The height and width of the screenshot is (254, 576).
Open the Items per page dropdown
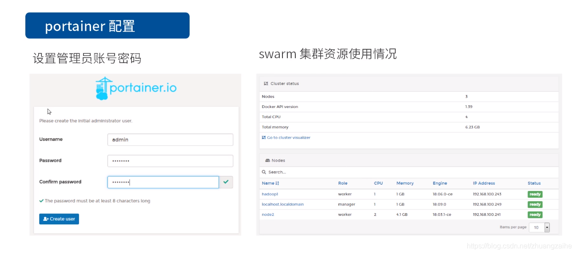(x=539, y=227)
